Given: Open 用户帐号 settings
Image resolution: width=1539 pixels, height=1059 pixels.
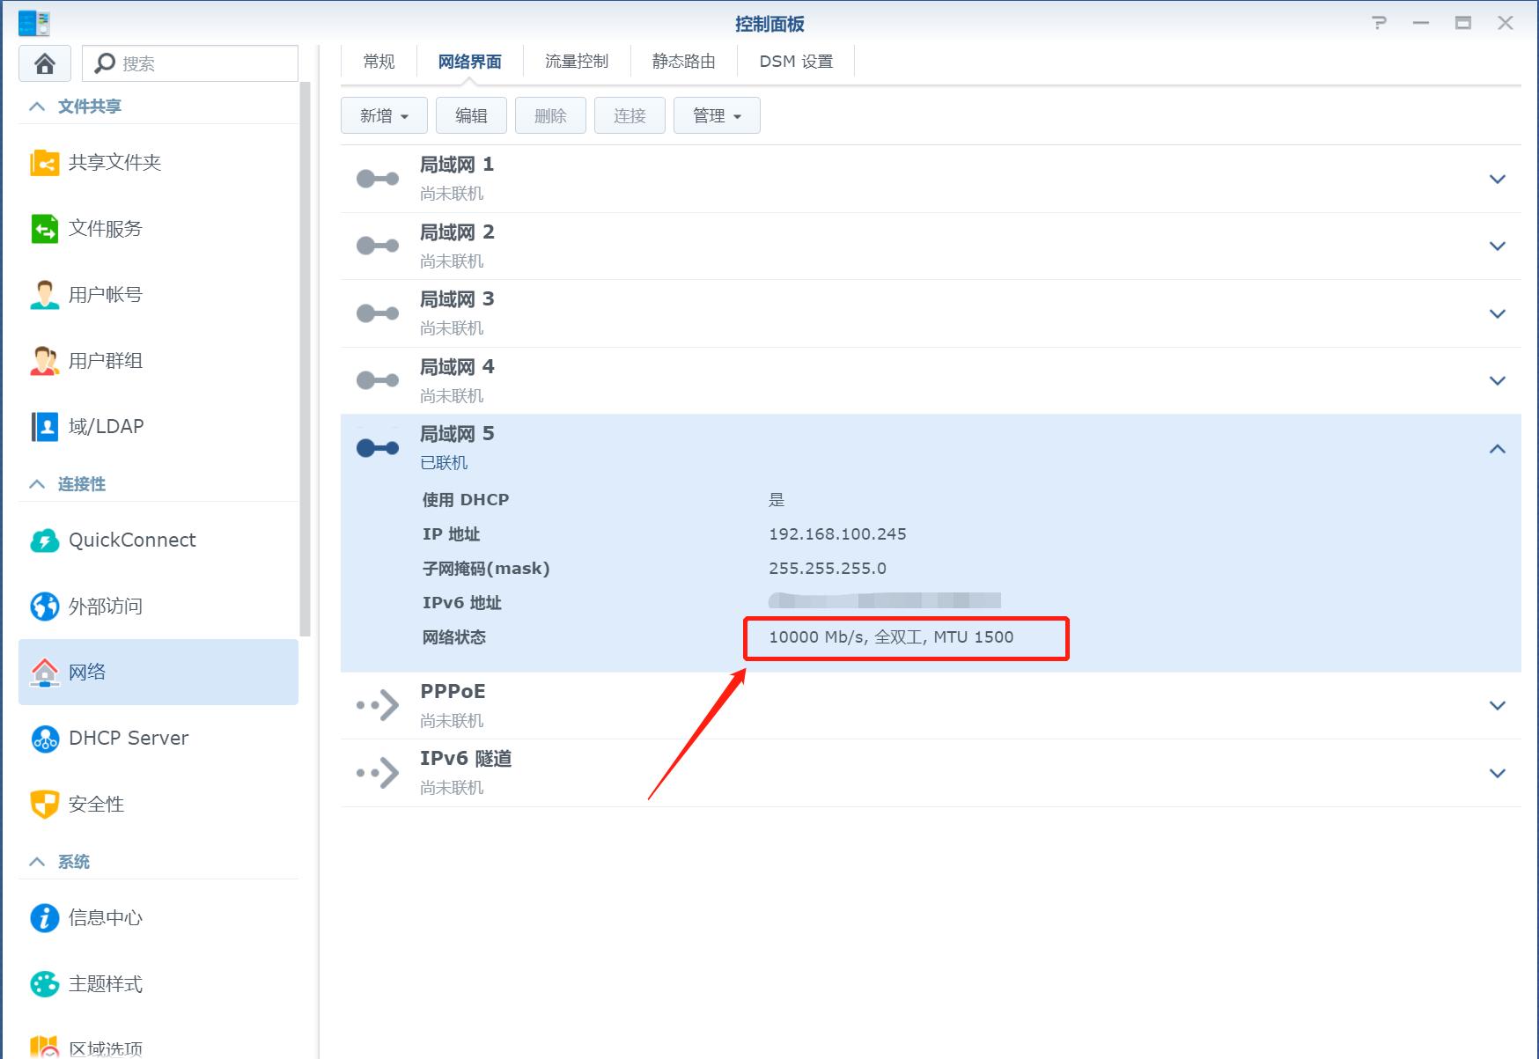Looking at the screenshot, I should pos(104,294).
